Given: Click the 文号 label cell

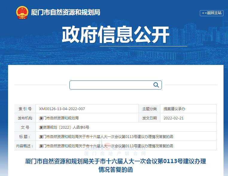Looking at the screenshot, I should [25, 128].
